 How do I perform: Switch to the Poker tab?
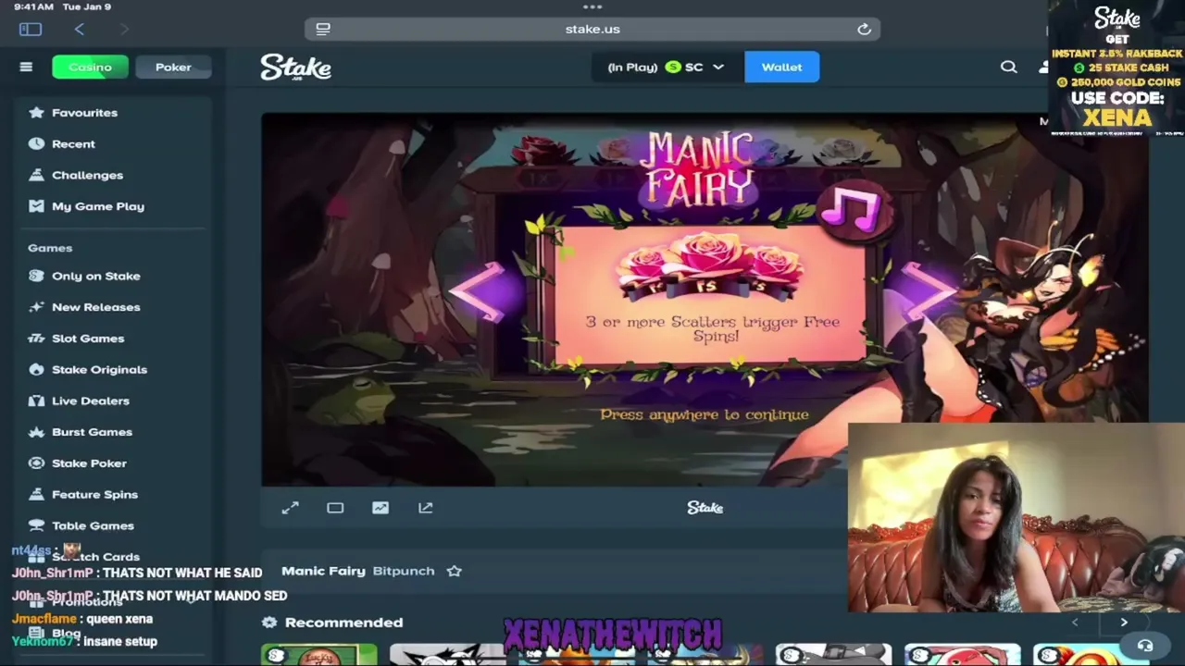pos(173,67)
